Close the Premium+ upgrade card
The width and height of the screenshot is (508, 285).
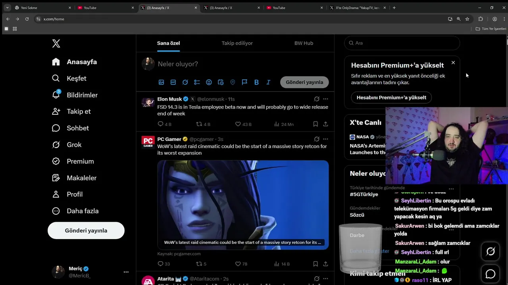[453, 63]
